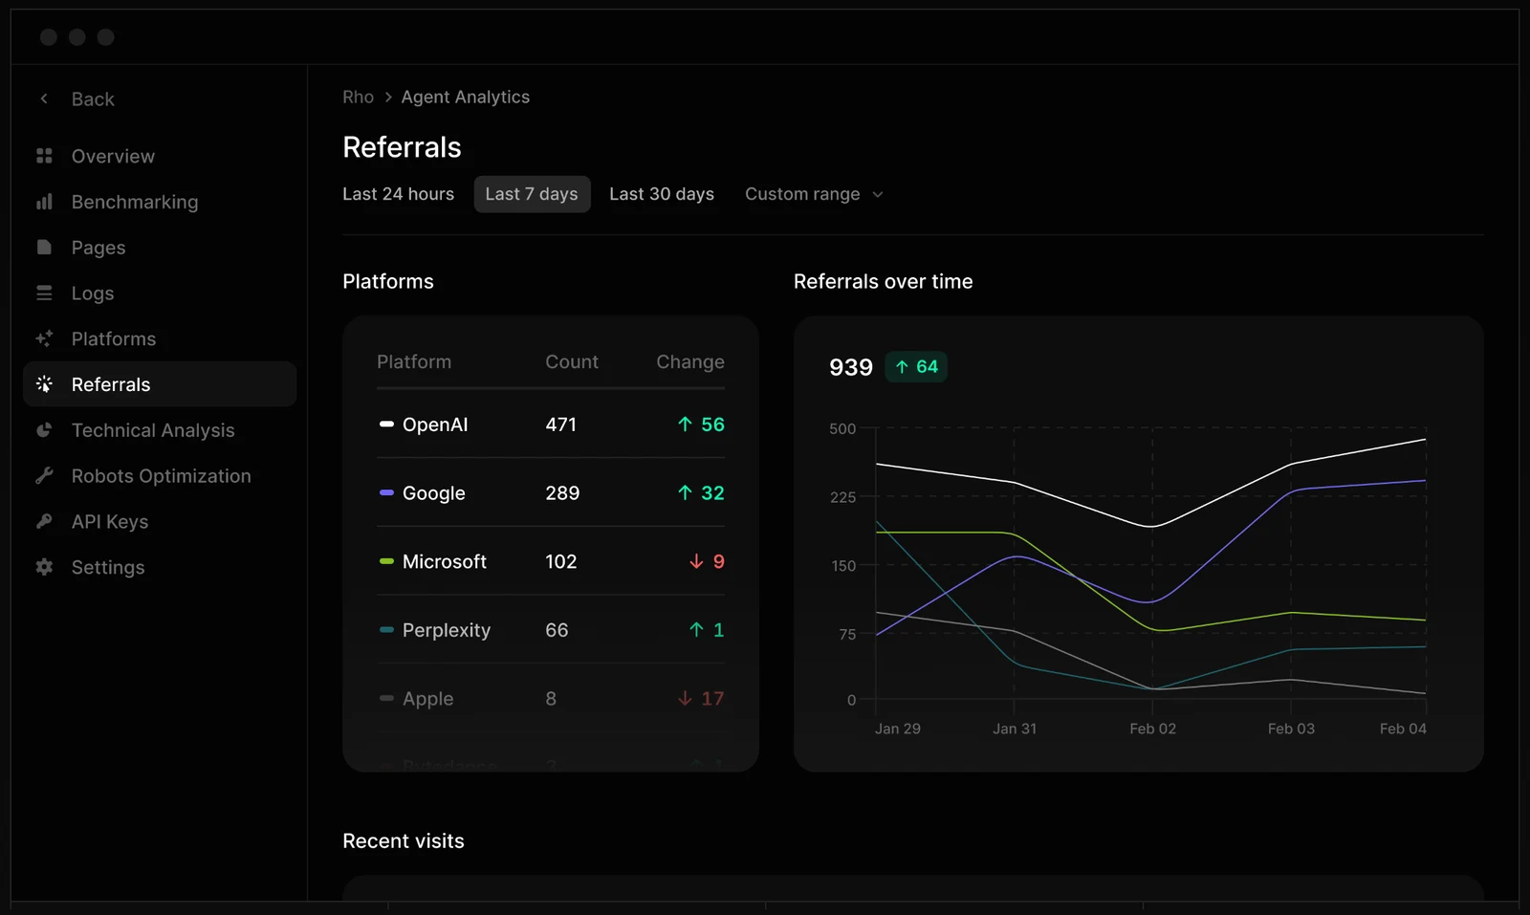Screen dimensions: 1530x915
Task: Switch to Last 24 hours tab
Action: click(398, 194)
